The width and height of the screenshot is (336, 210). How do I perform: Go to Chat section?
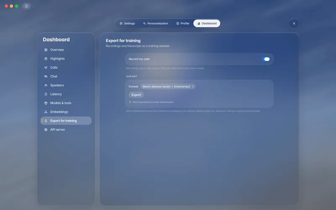point(66,76)
